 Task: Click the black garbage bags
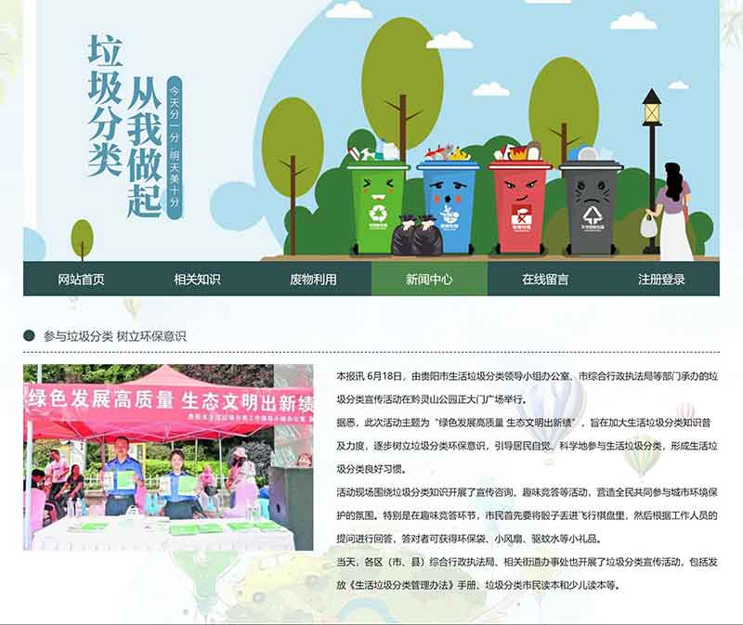413,237
